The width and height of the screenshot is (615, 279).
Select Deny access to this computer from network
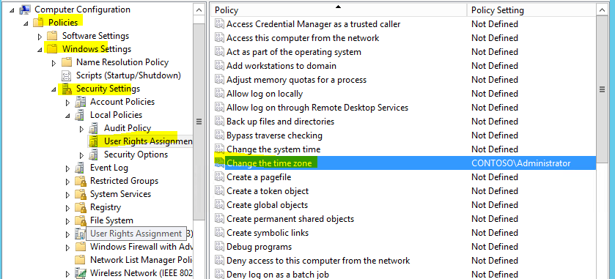click(318, 261)
